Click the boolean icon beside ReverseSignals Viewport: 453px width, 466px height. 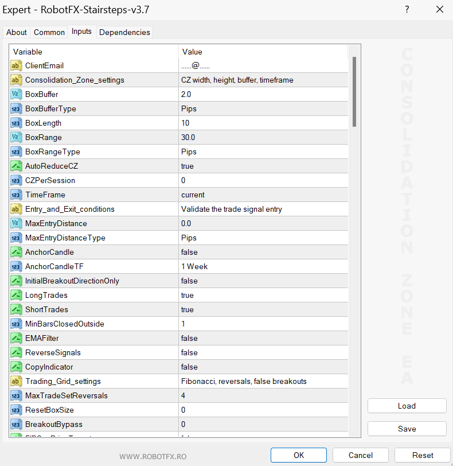16,352
